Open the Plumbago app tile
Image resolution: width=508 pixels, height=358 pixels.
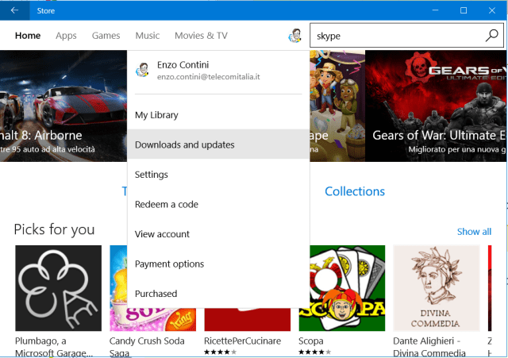(58, 288)
